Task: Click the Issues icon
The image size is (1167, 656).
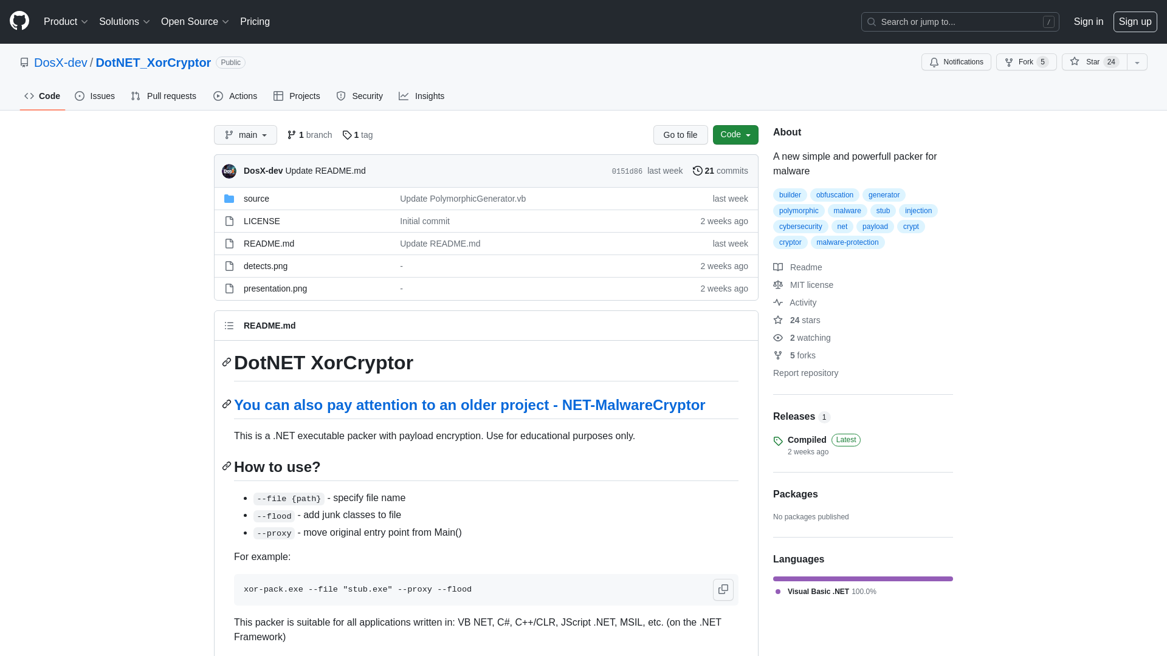Action: click(80, 96)
